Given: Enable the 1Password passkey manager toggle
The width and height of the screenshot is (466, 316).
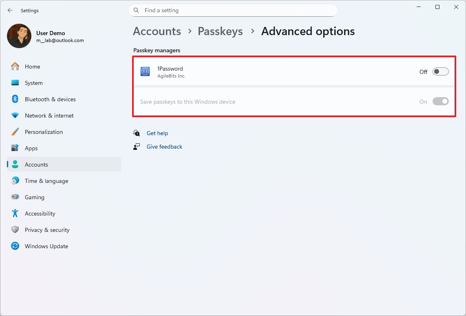Looking at the screenshot, I should pyautogui.click(x=440, y=71).
